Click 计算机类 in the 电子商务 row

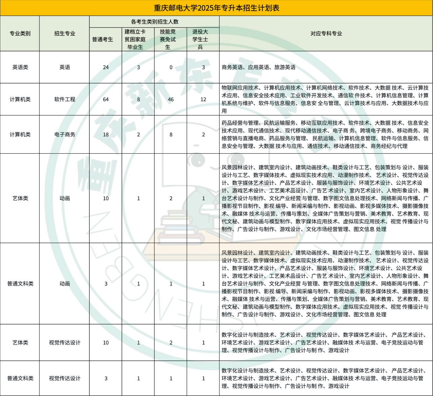(20, 135)
